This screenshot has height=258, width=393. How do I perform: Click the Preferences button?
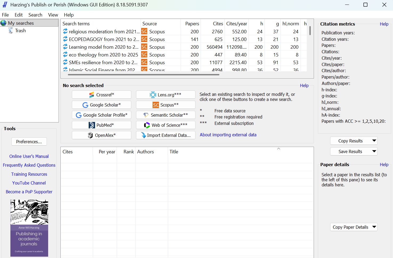[29, 142]
